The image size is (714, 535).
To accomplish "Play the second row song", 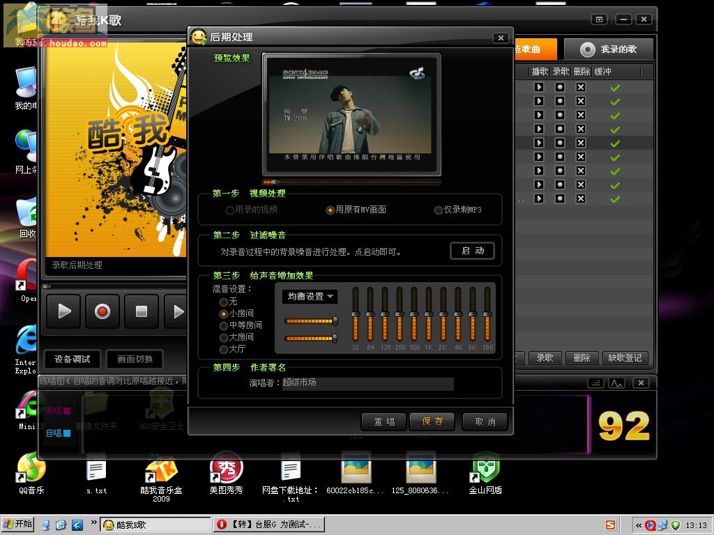I will coord(539,101).
